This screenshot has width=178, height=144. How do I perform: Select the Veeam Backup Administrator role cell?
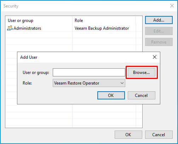click(x=102, y=28)
